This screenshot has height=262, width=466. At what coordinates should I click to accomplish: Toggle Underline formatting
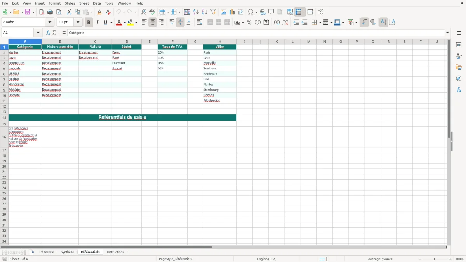pyautogui.click(x=105, y=23)
